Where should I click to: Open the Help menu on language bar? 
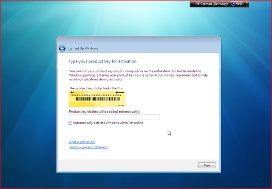click(239, 4)
